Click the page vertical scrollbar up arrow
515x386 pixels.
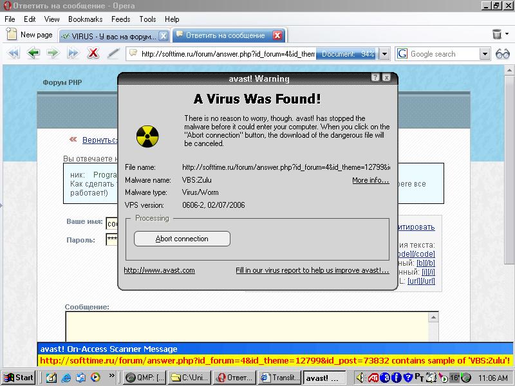tap(509, 70)
